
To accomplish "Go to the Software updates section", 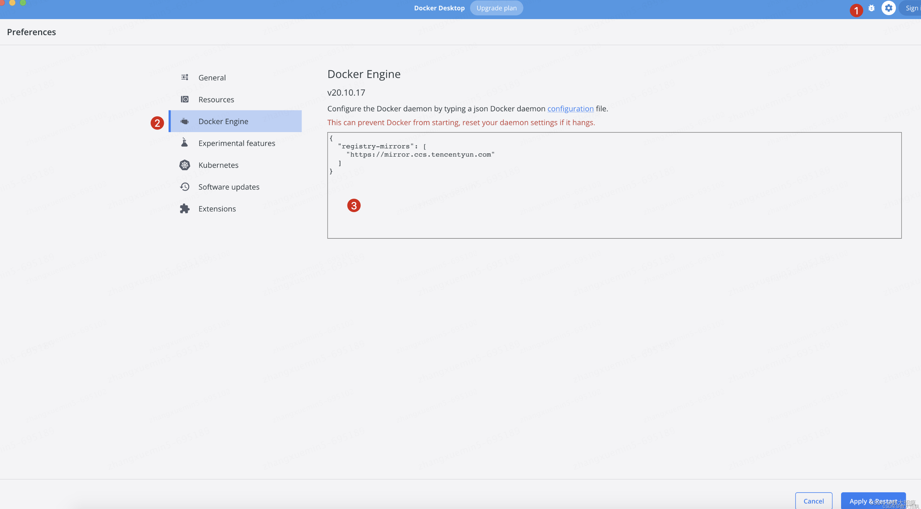I will (229, 187).
